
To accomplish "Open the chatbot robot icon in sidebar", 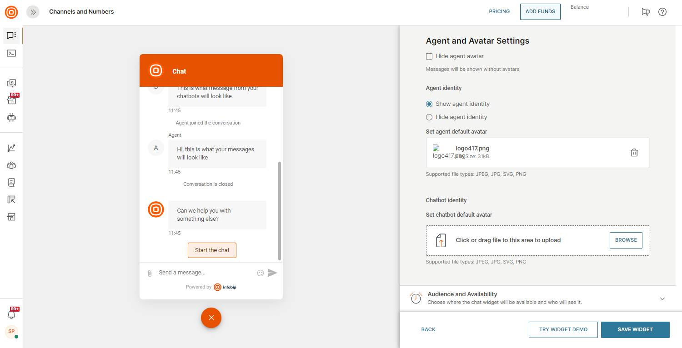I will [11, 118].
